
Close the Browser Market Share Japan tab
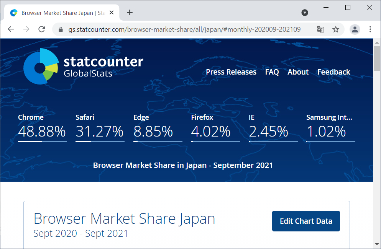pos(112,13)
